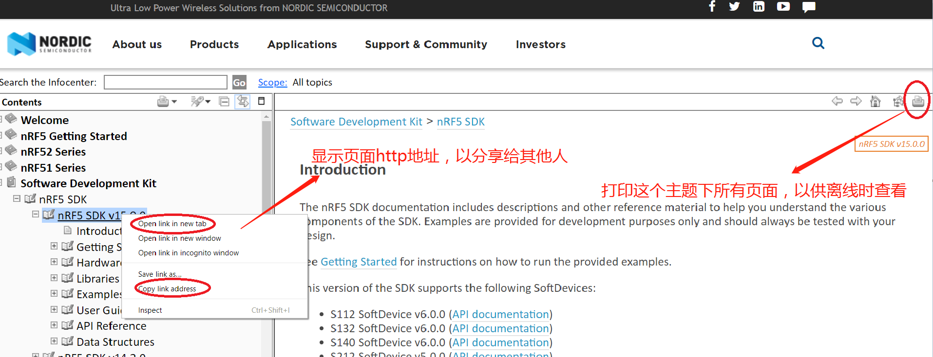This screenshot has width=933, height=357.
Task: Select the API Reference tree item
Action: click(x=111, y=326)
